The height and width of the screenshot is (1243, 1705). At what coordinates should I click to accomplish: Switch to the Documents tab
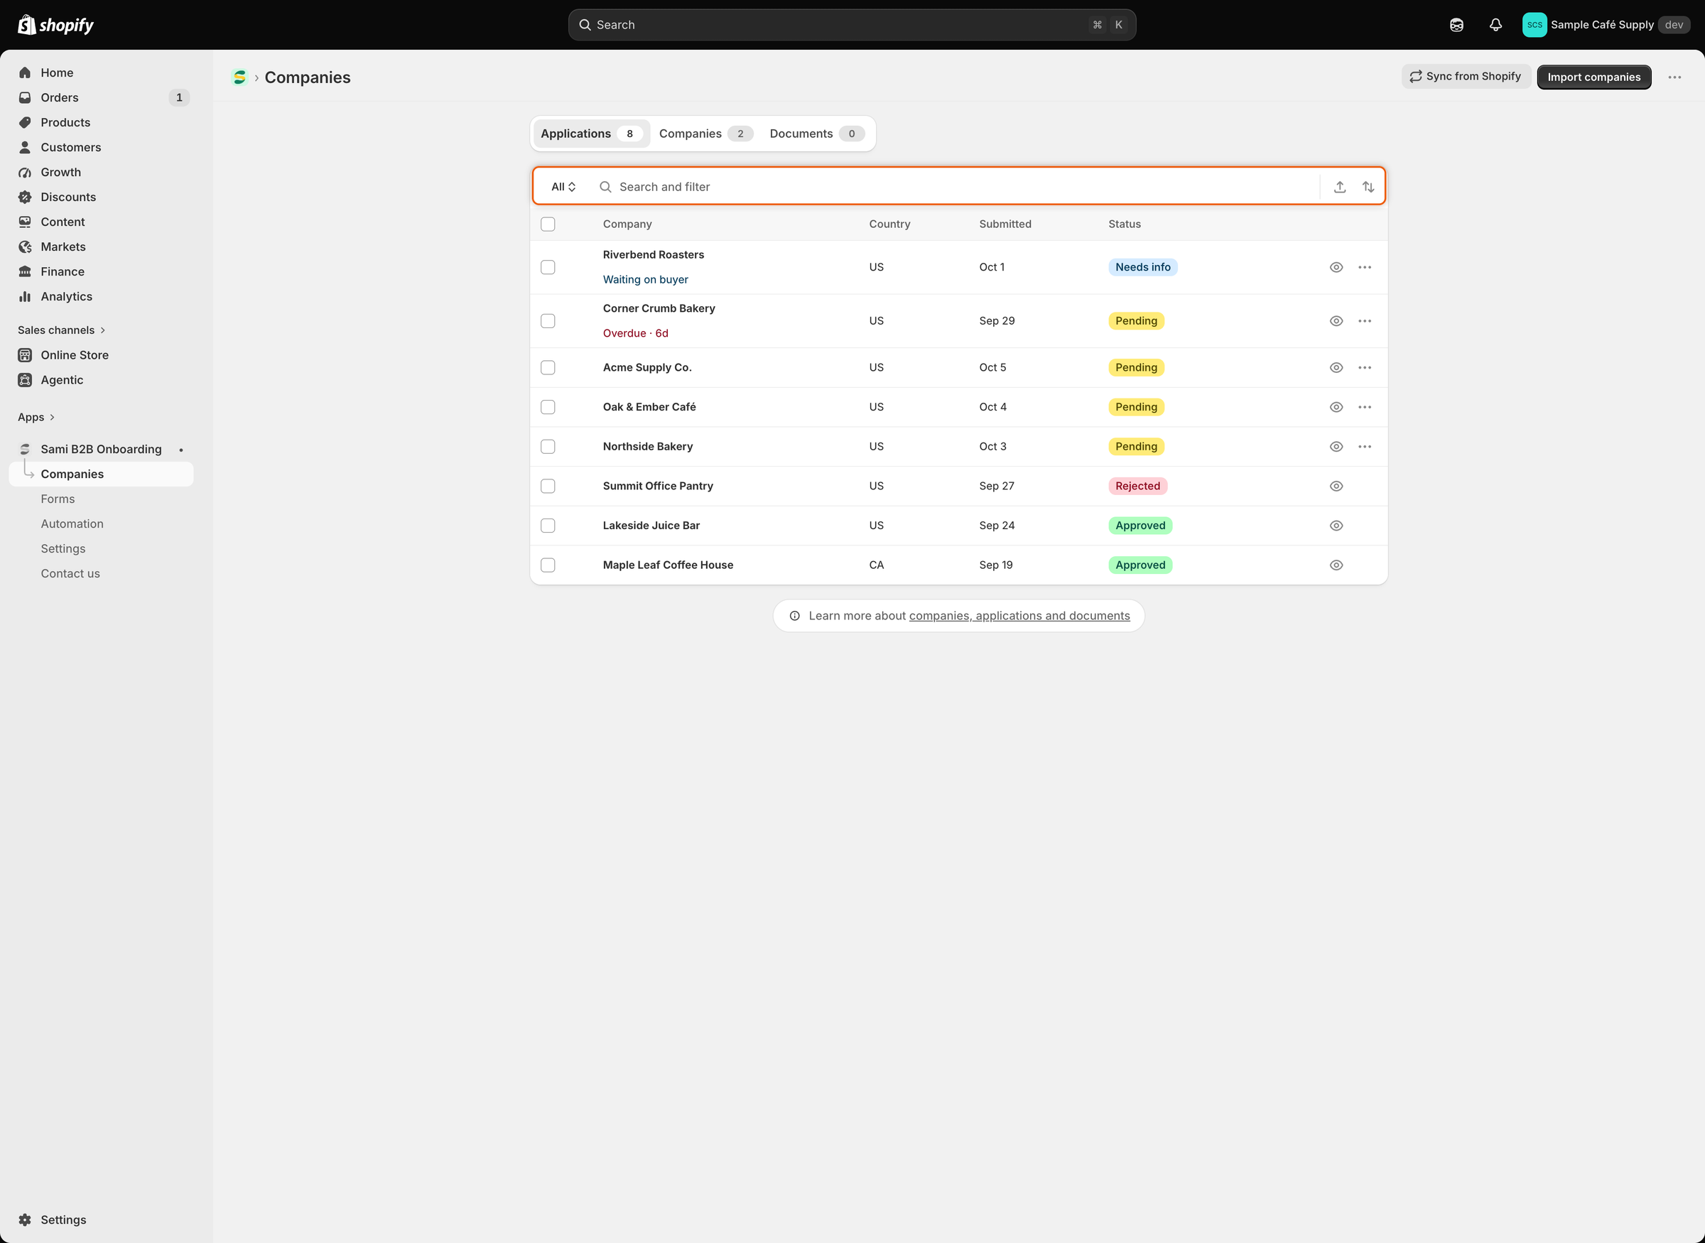[816, 134]
